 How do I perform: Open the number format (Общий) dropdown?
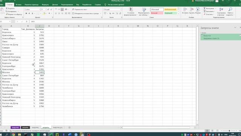pos(120,9)
